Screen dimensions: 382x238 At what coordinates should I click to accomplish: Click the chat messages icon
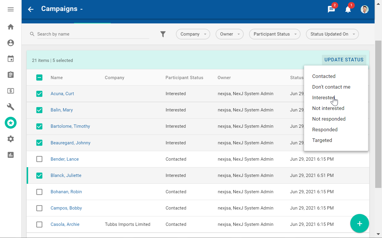click(331, 9)
